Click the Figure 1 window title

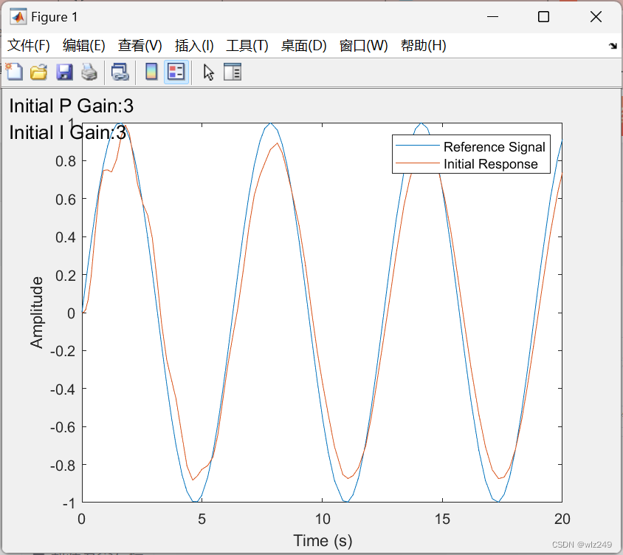click(54, 17)
